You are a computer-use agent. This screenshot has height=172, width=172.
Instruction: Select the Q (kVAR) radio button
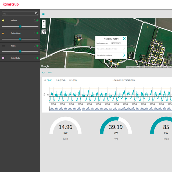click(57, 80)
